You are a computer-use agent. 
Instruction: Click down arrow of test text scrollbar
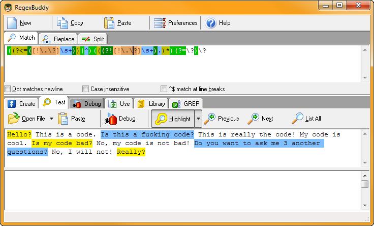pos(365,163)
